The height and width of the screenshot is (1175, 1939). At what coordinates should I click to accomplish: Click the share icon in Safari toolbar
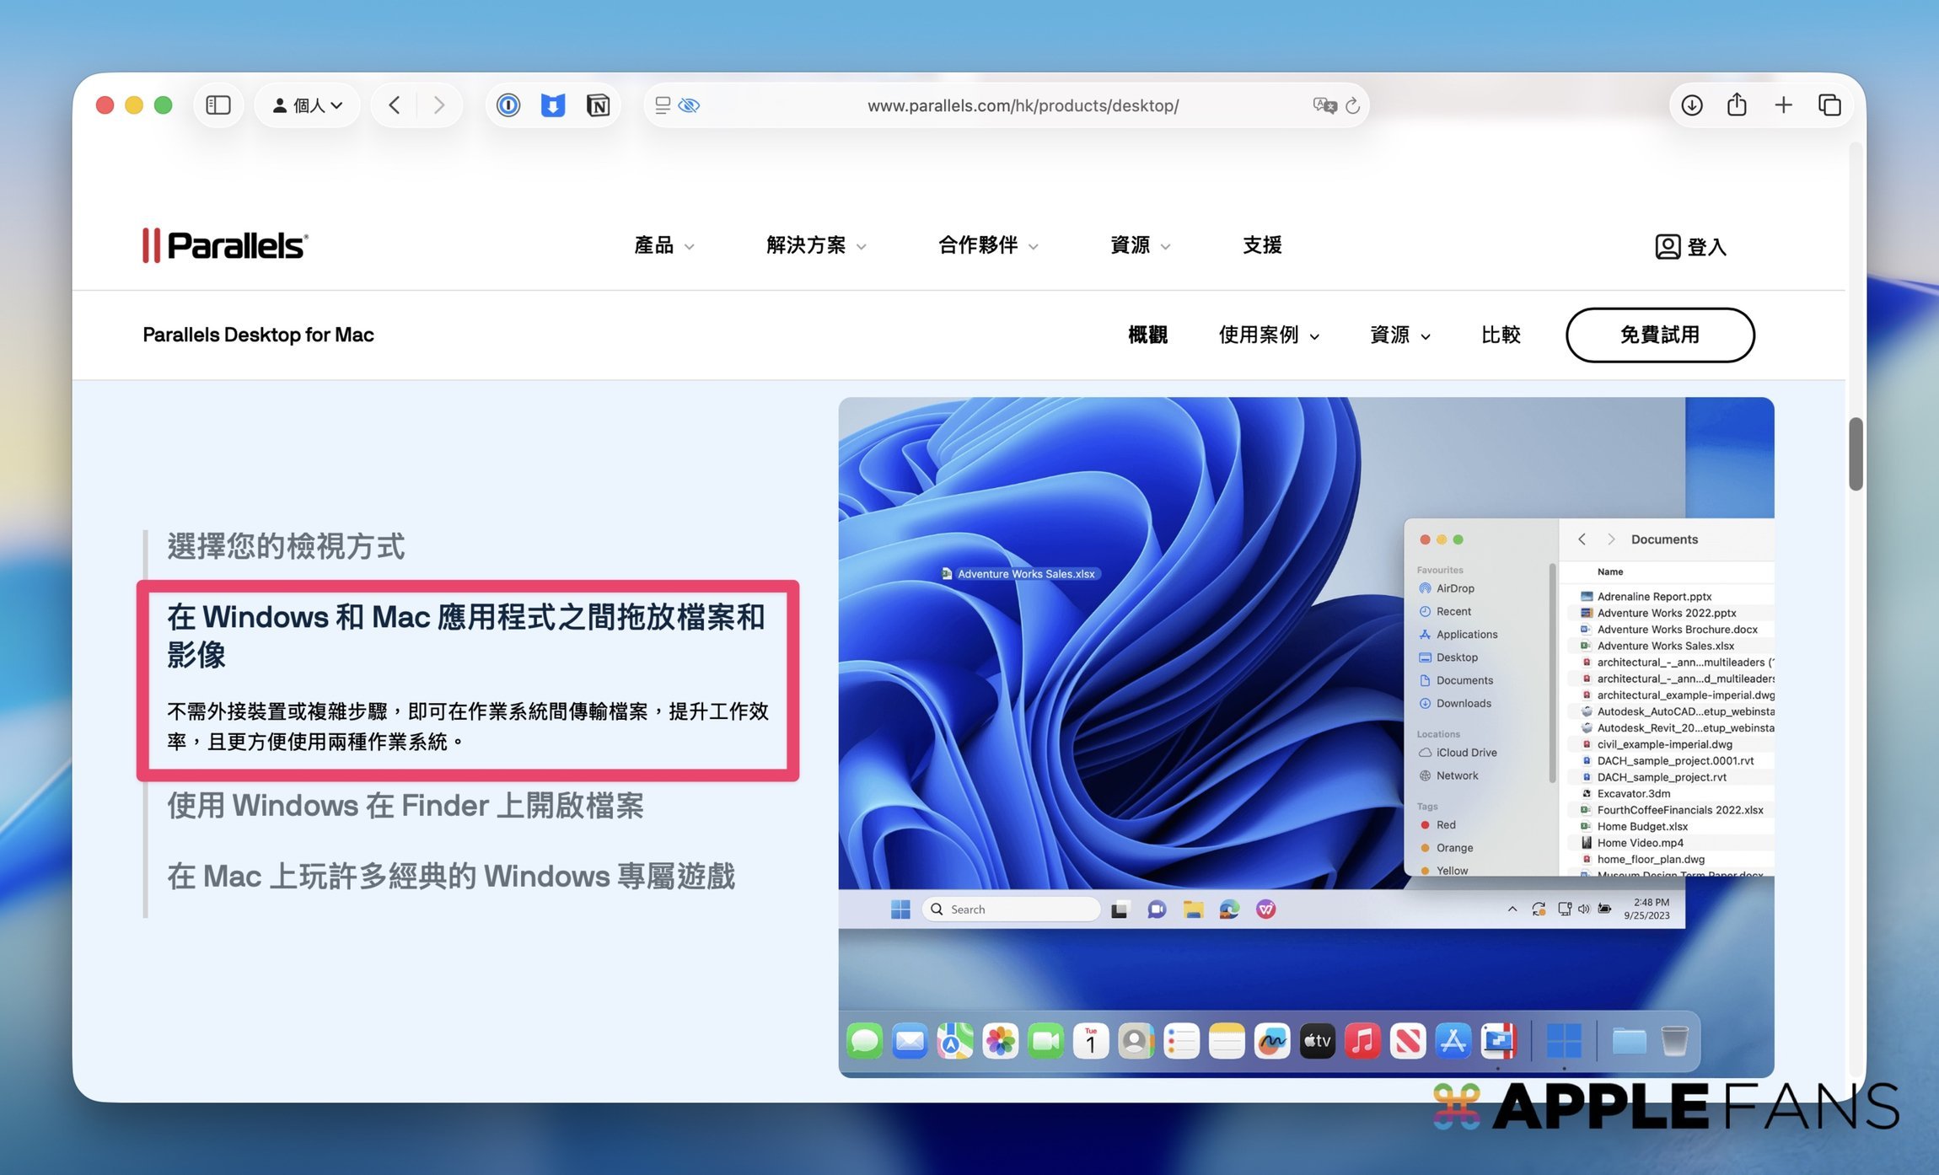(1737, 105)
